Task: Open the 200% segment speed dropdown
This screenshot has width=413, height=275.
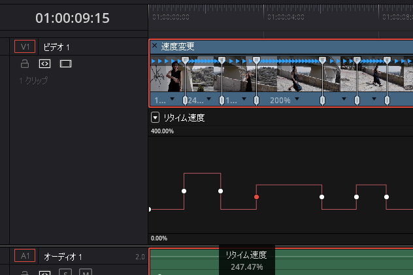Action: 297,99
